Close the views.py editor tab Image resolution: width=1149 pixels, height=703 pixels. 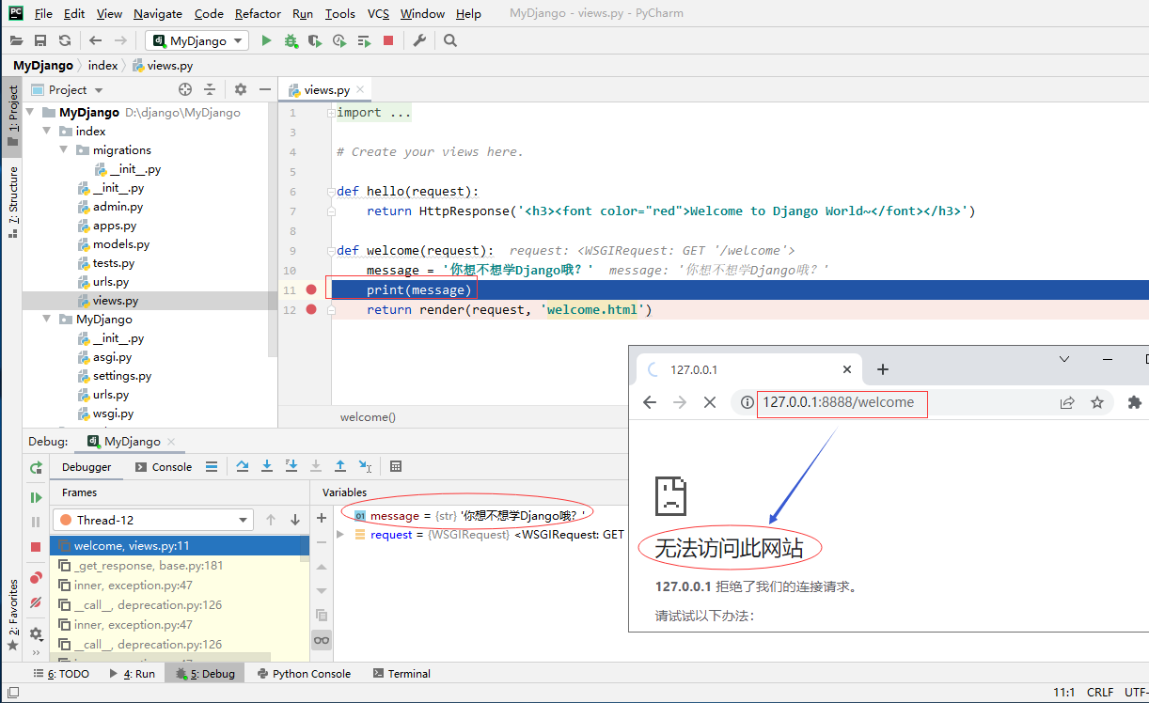tap(361, 90)
